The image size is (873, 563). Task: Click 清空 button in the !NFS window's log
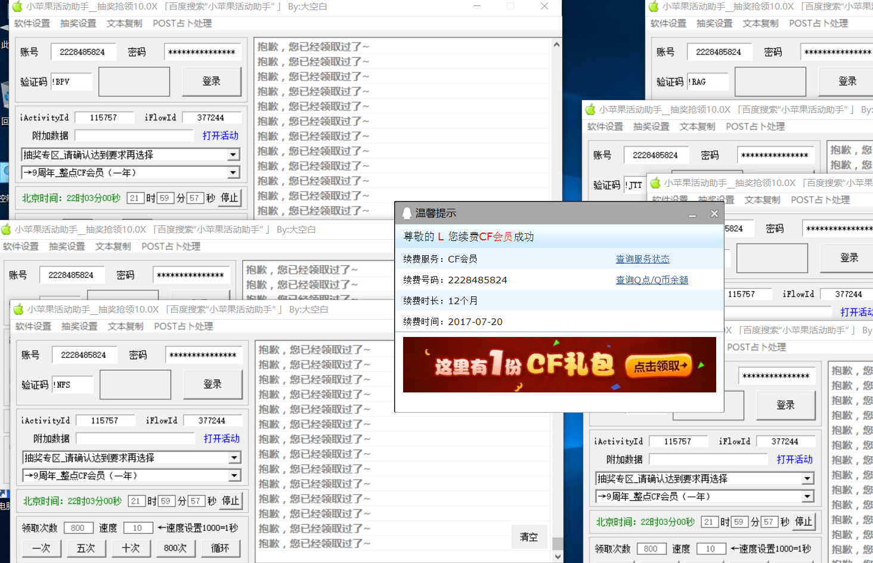[x=529, y=537]
